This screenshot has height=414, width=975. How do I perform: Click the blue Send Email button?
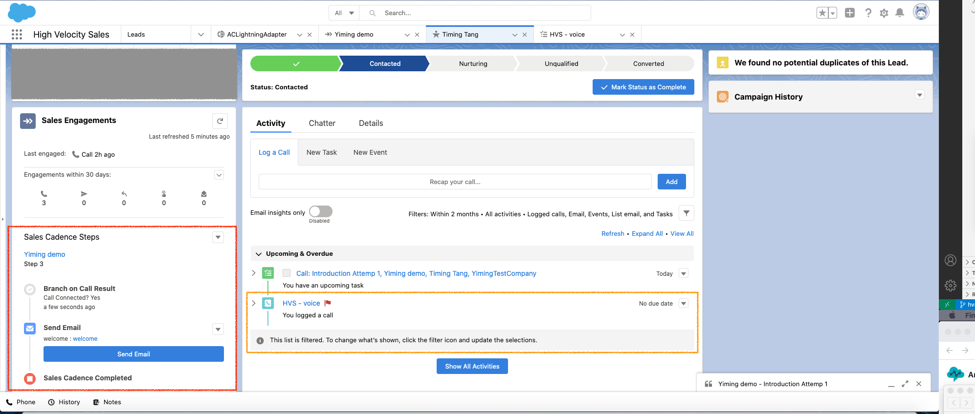pyautogui.click(x=133, y=354)
